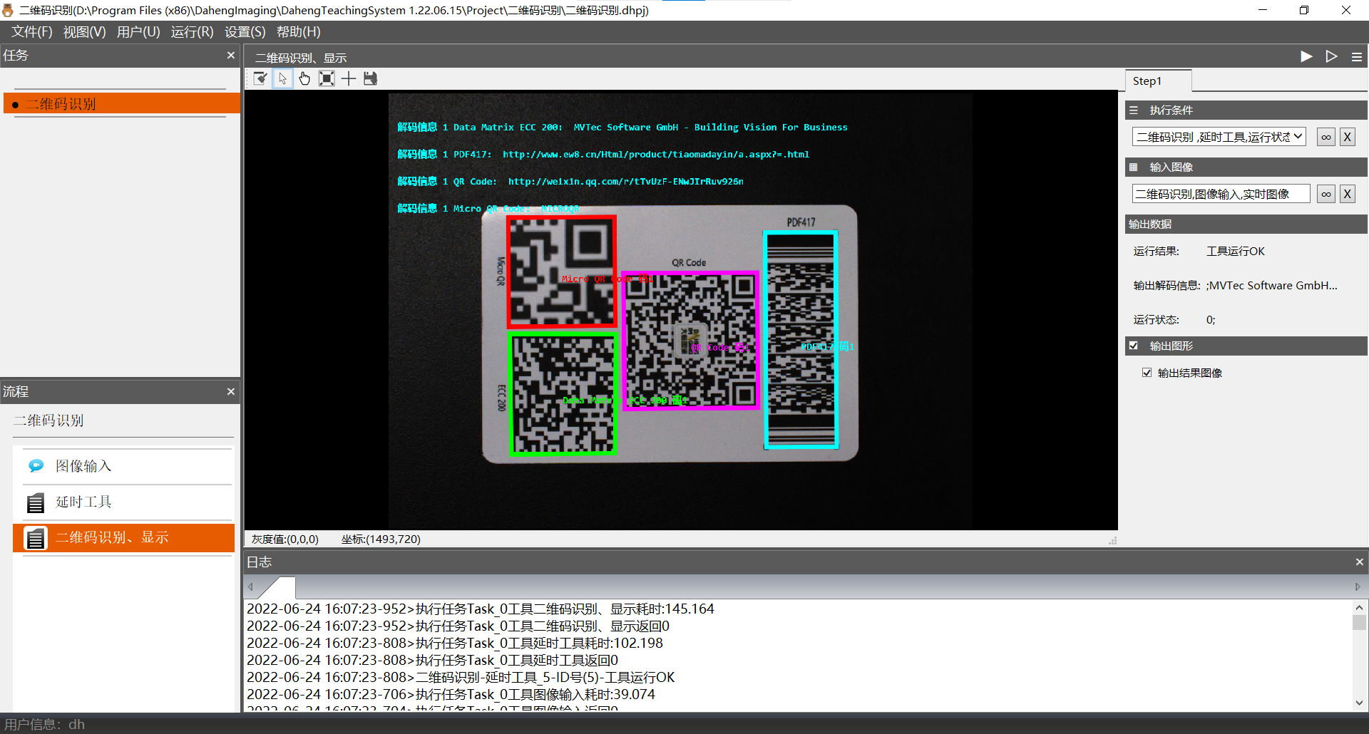The height and width of the screenshot is (734, 1369).
Task: Click the QR Code decoded weixin URL line
Action: [x=570, y=182]
